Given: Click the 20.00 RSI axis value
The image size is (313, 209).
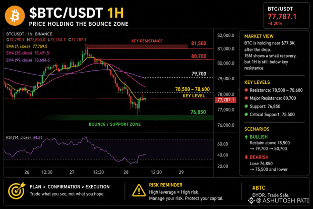Looking at the screenshot, I should (x=223, y=166).
